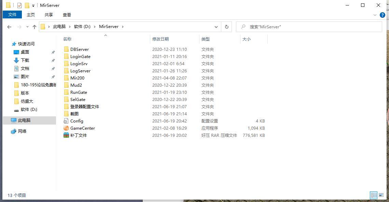Click the Help question-mark icon

(x=383, y=15)
